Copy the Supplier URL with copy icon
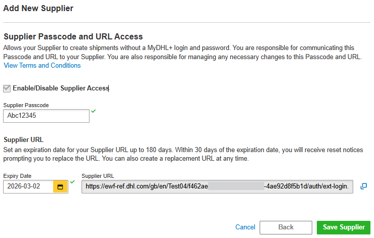 tap(363, 186)
